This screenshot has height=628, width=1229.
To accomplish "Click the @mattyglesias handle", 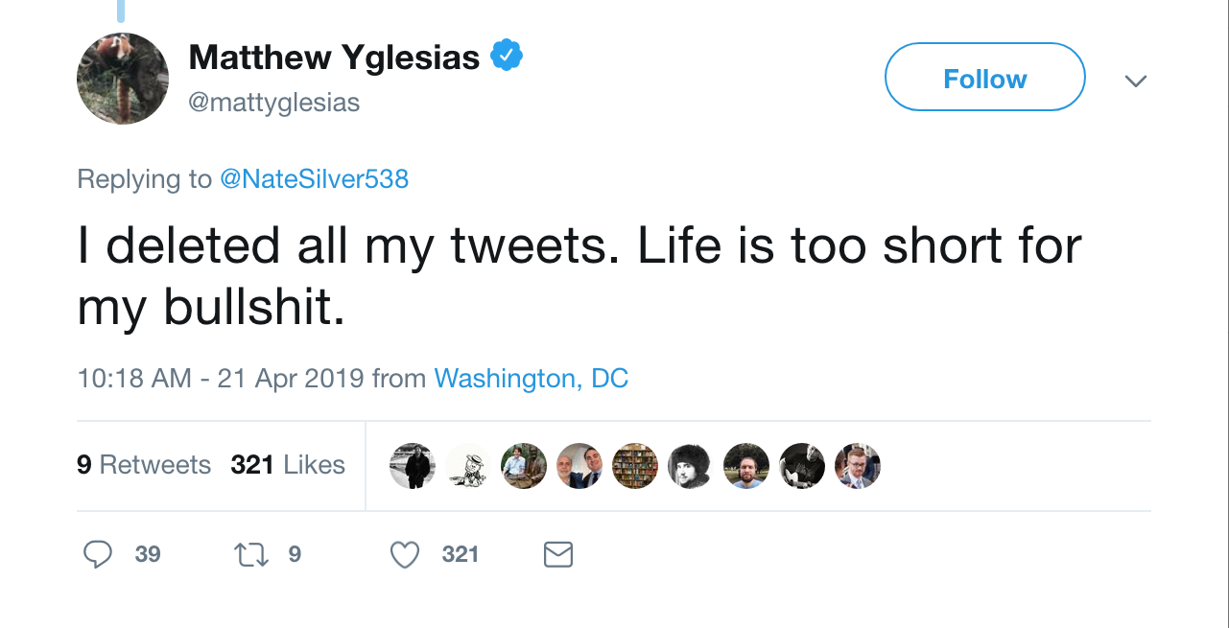I will (274, 103).
